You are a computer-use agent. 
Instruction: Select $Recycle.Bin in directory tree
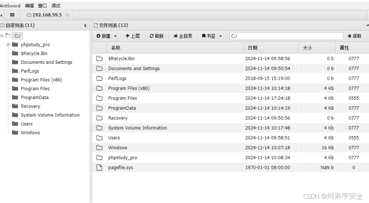34,53
